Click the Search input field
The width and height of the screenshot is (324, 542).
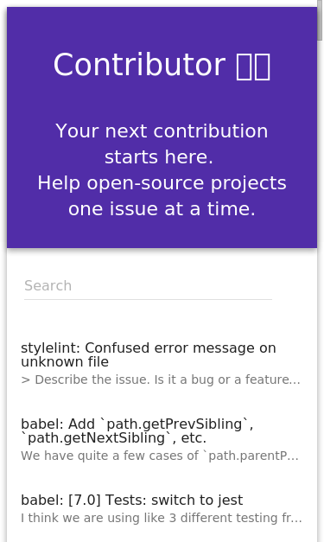coord(148,286)
